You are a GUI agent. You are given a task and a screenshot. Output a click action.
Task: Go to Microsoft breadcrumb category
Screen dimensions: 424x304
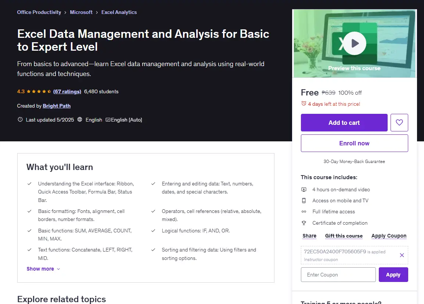(81, 12)
